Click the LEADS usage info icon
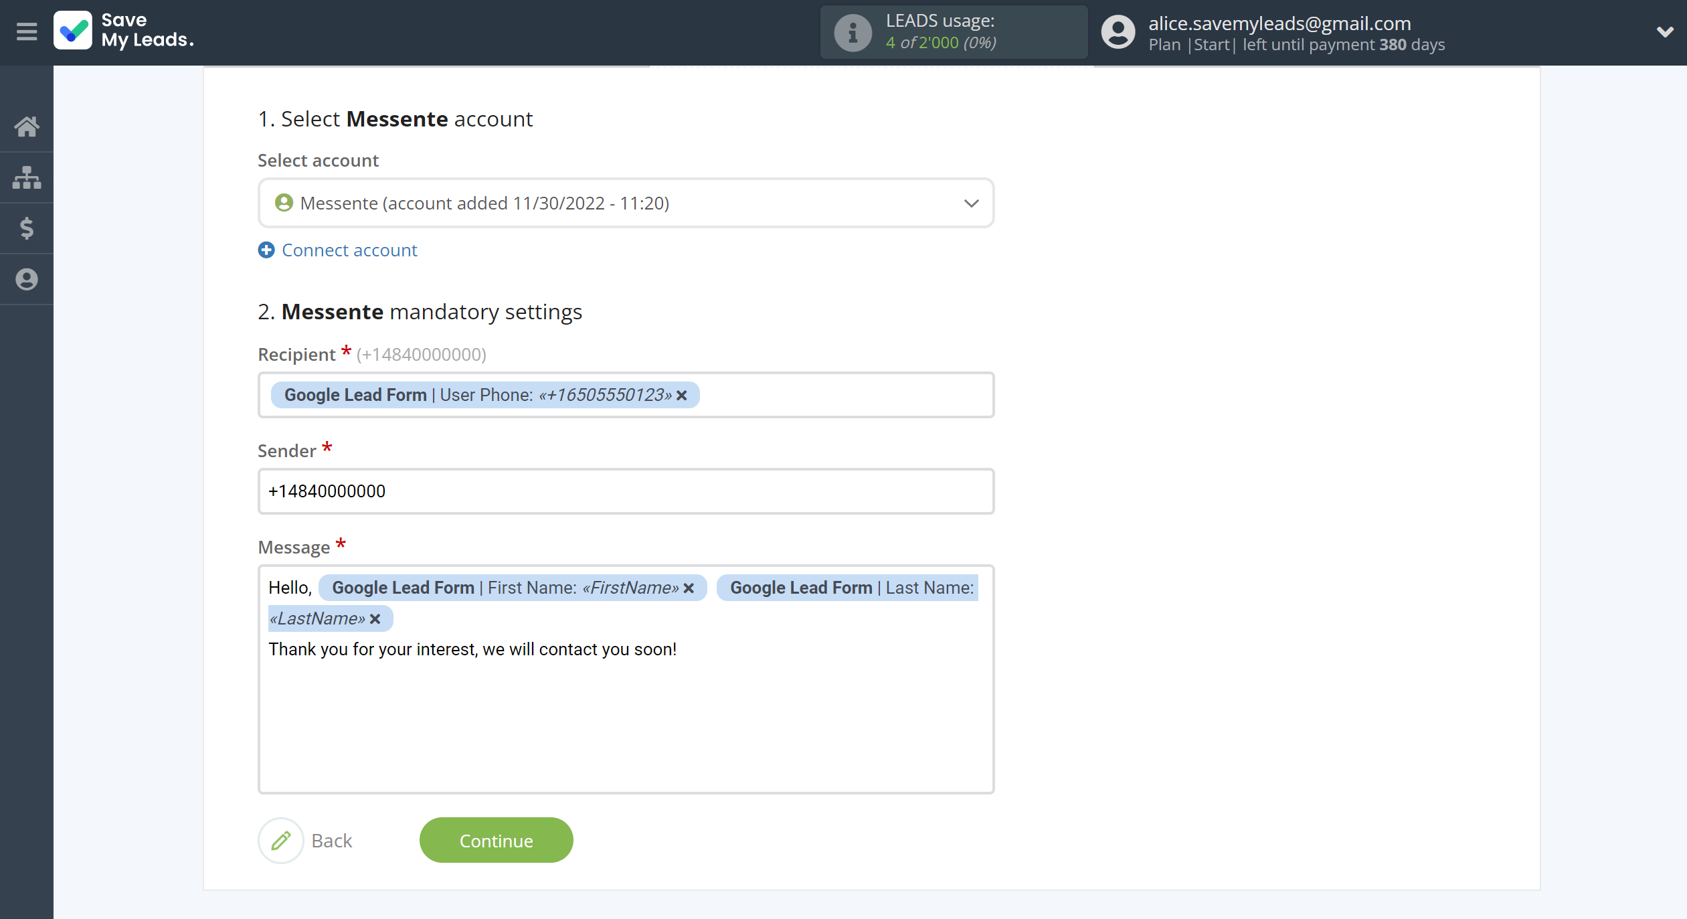1687x919 pixels. tap(853, 32)
